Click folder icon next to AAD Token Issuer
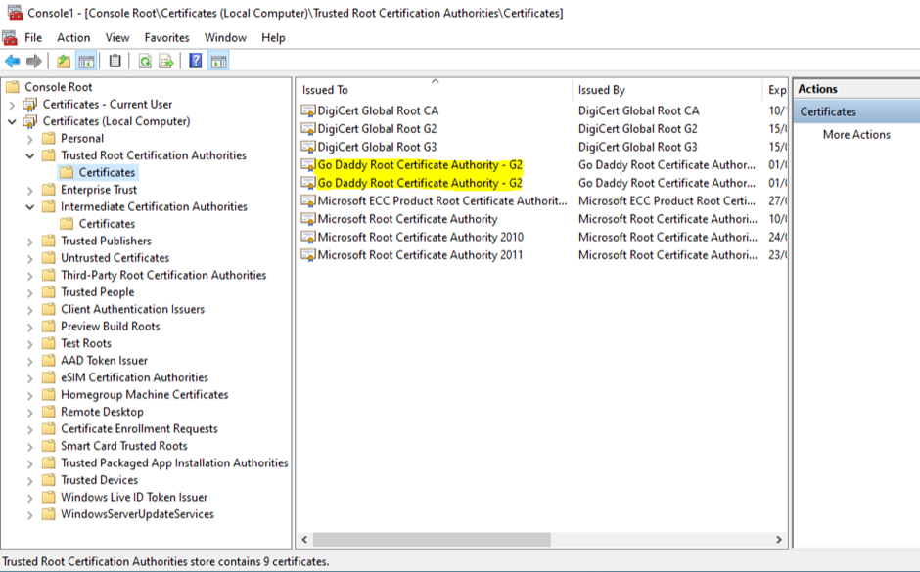Viewport: 920px width, 572px height. coord(49,361)
